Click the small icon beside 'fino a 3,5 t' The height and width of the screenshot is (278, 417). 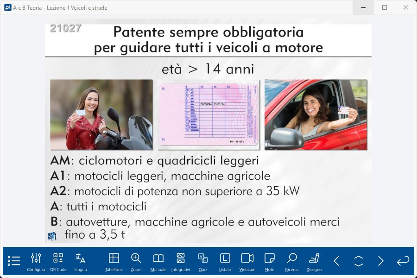52,236
